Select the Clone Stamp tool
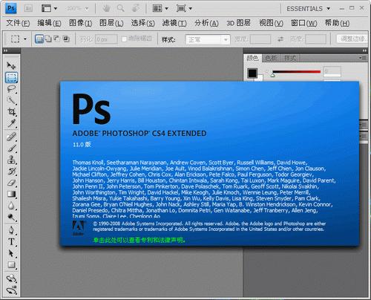The image size is (371, 300). [x=11, y=160]
